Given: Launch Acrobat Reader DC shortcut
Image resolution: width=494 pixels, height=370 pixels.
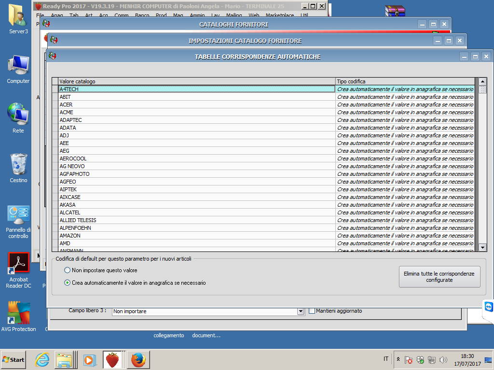Looking at the screenshot, I should (18, 271).
